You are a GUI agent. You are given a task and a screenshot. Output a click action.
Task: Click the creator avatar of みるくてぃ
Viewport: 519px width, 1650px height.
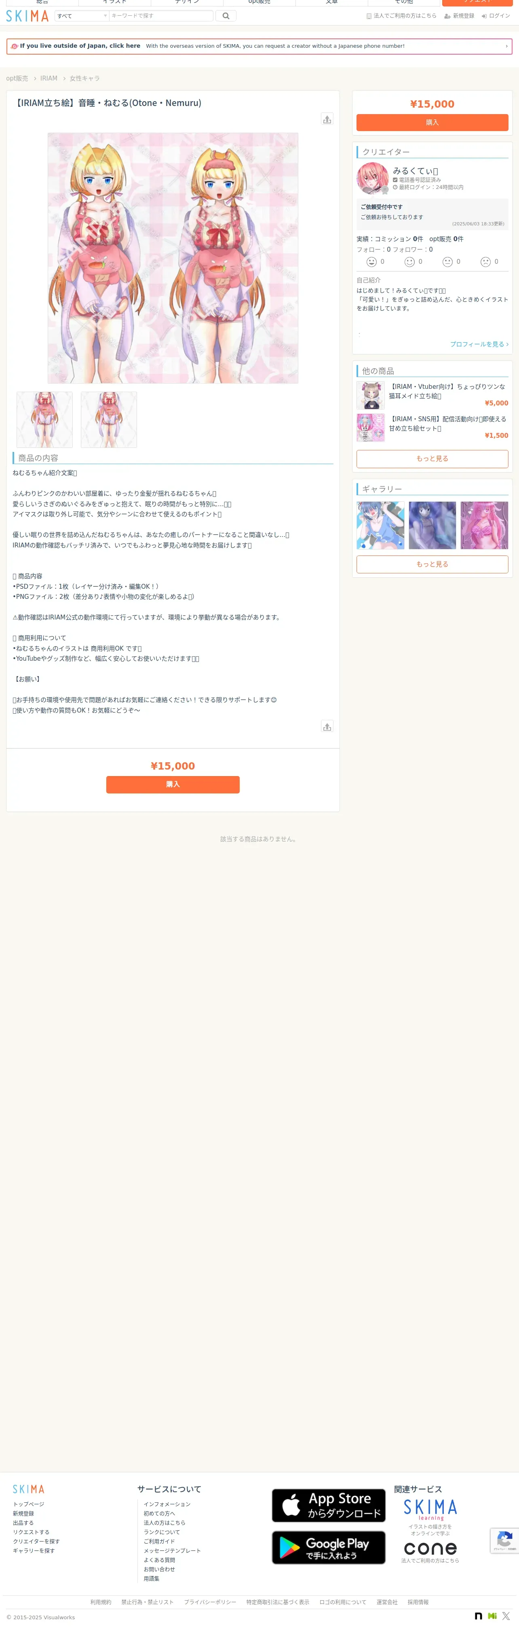pyautogui.click(x=372, y=178)
